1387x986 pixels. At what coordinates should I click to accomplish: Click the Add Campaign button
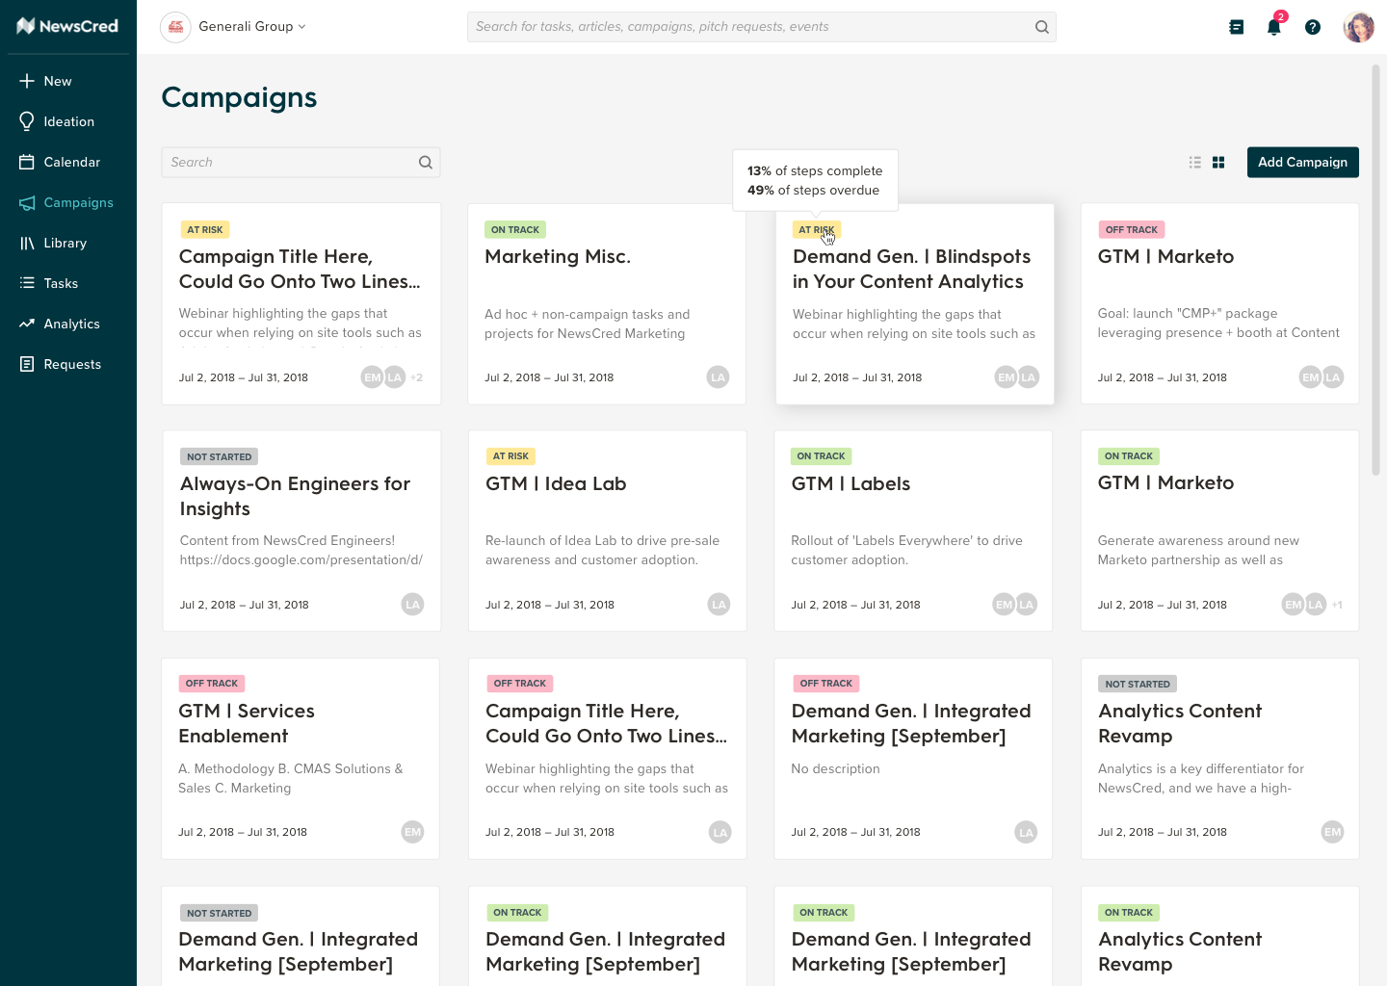(x=1302, y=162)
